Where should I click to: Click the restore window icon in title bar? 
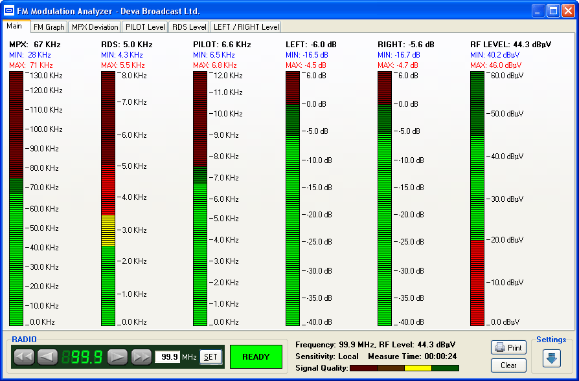click(552, 10)
